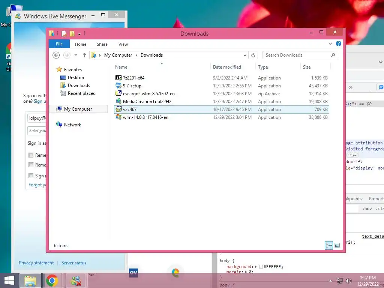
Task: Click the New folder quick access icon
Action: [72, 33]
